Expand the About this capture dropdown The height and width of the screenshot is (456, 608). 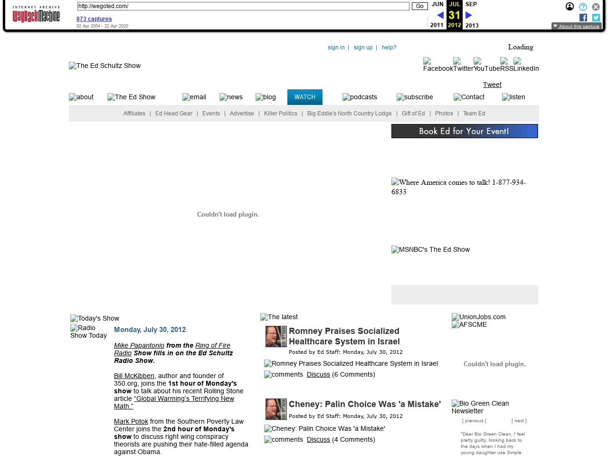[x=576, y=26]
